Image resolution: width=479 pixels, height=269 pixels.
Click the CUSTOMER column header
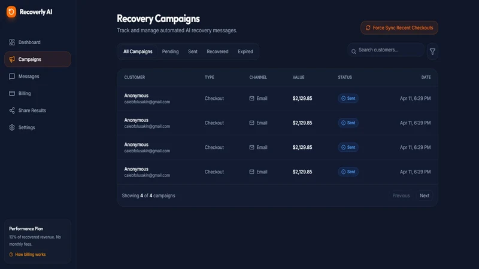point(134,77)
